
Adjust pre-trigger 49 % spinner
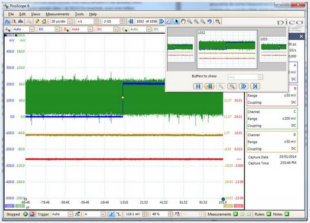[170, 214]
